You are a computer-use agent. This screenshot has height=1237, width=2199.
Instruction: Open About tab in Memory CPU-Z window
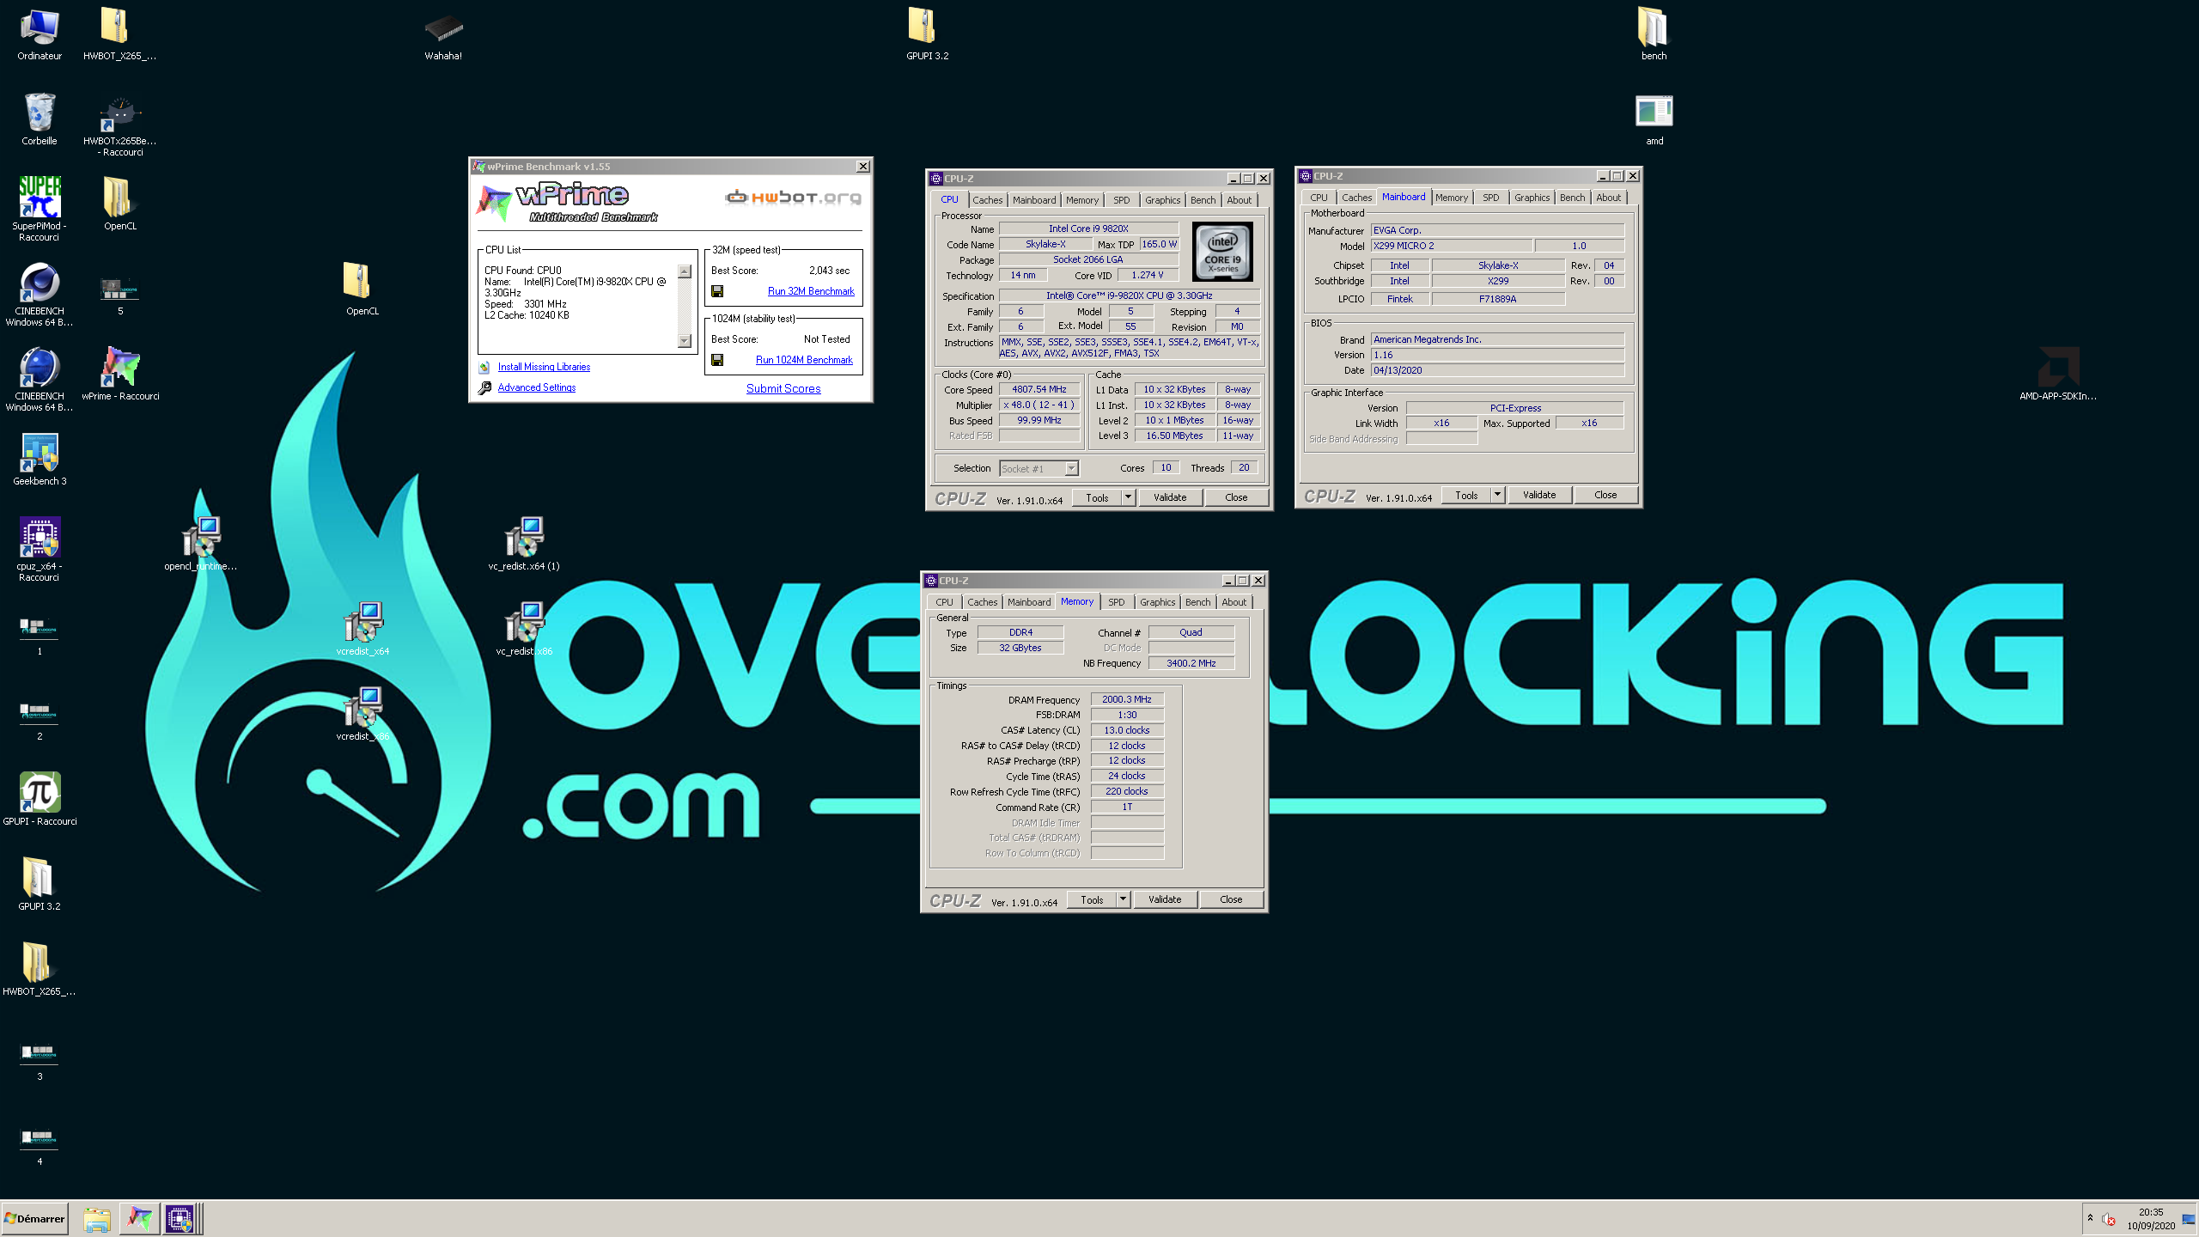coord(1234,602)
